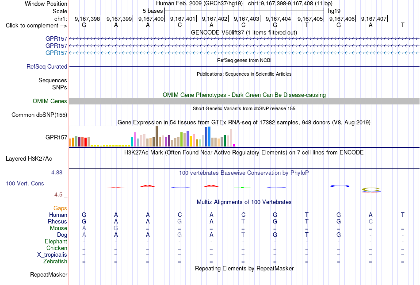This screenshot has width=420, height=285.
Task: Click the 'RefSeq genes from NCBI' track title
Action: click(244, 60)
